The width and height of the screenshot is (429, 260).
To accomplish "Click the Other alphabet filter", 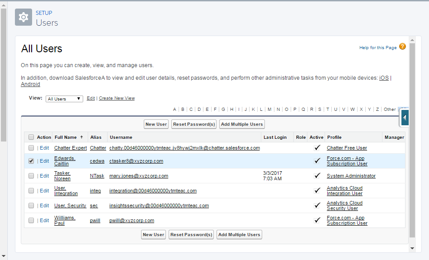I will coord(389,109).
